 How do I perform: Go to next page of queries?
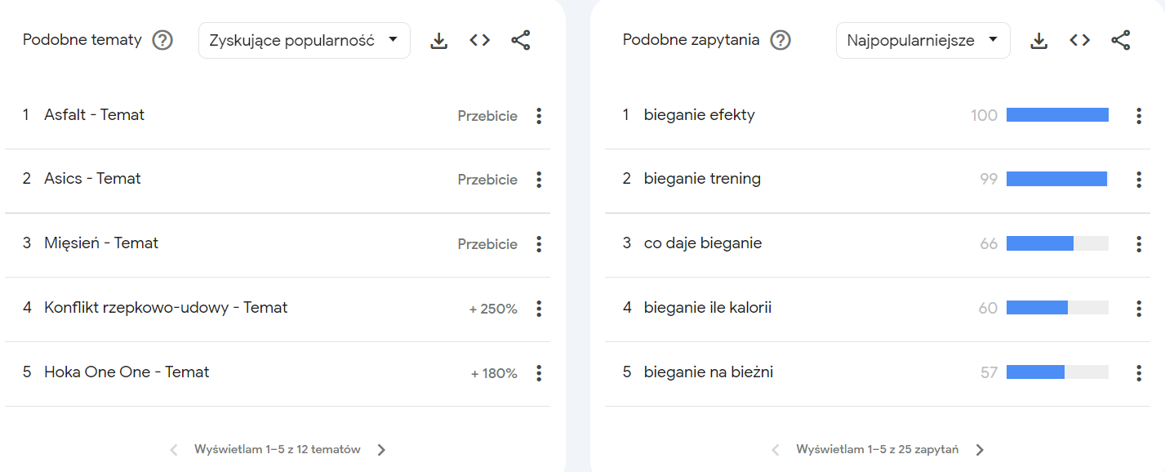tap(980, 450)
